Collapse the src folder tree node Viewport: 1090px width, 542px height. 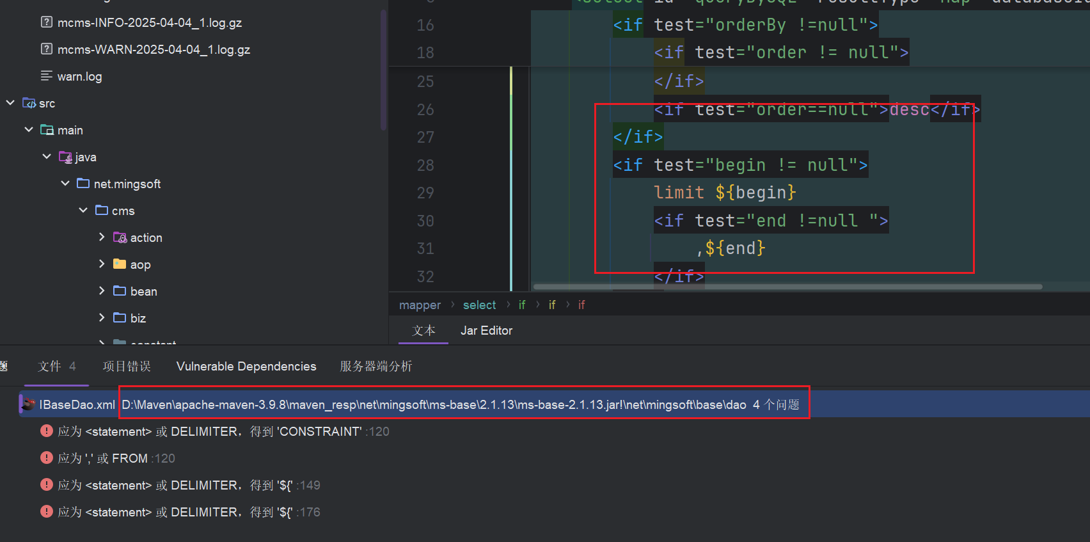(x=10, y=103)
